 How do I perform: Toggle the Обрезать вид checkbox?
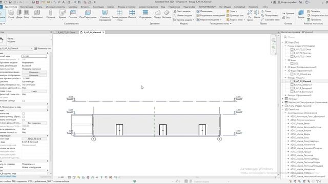point(24,113)
